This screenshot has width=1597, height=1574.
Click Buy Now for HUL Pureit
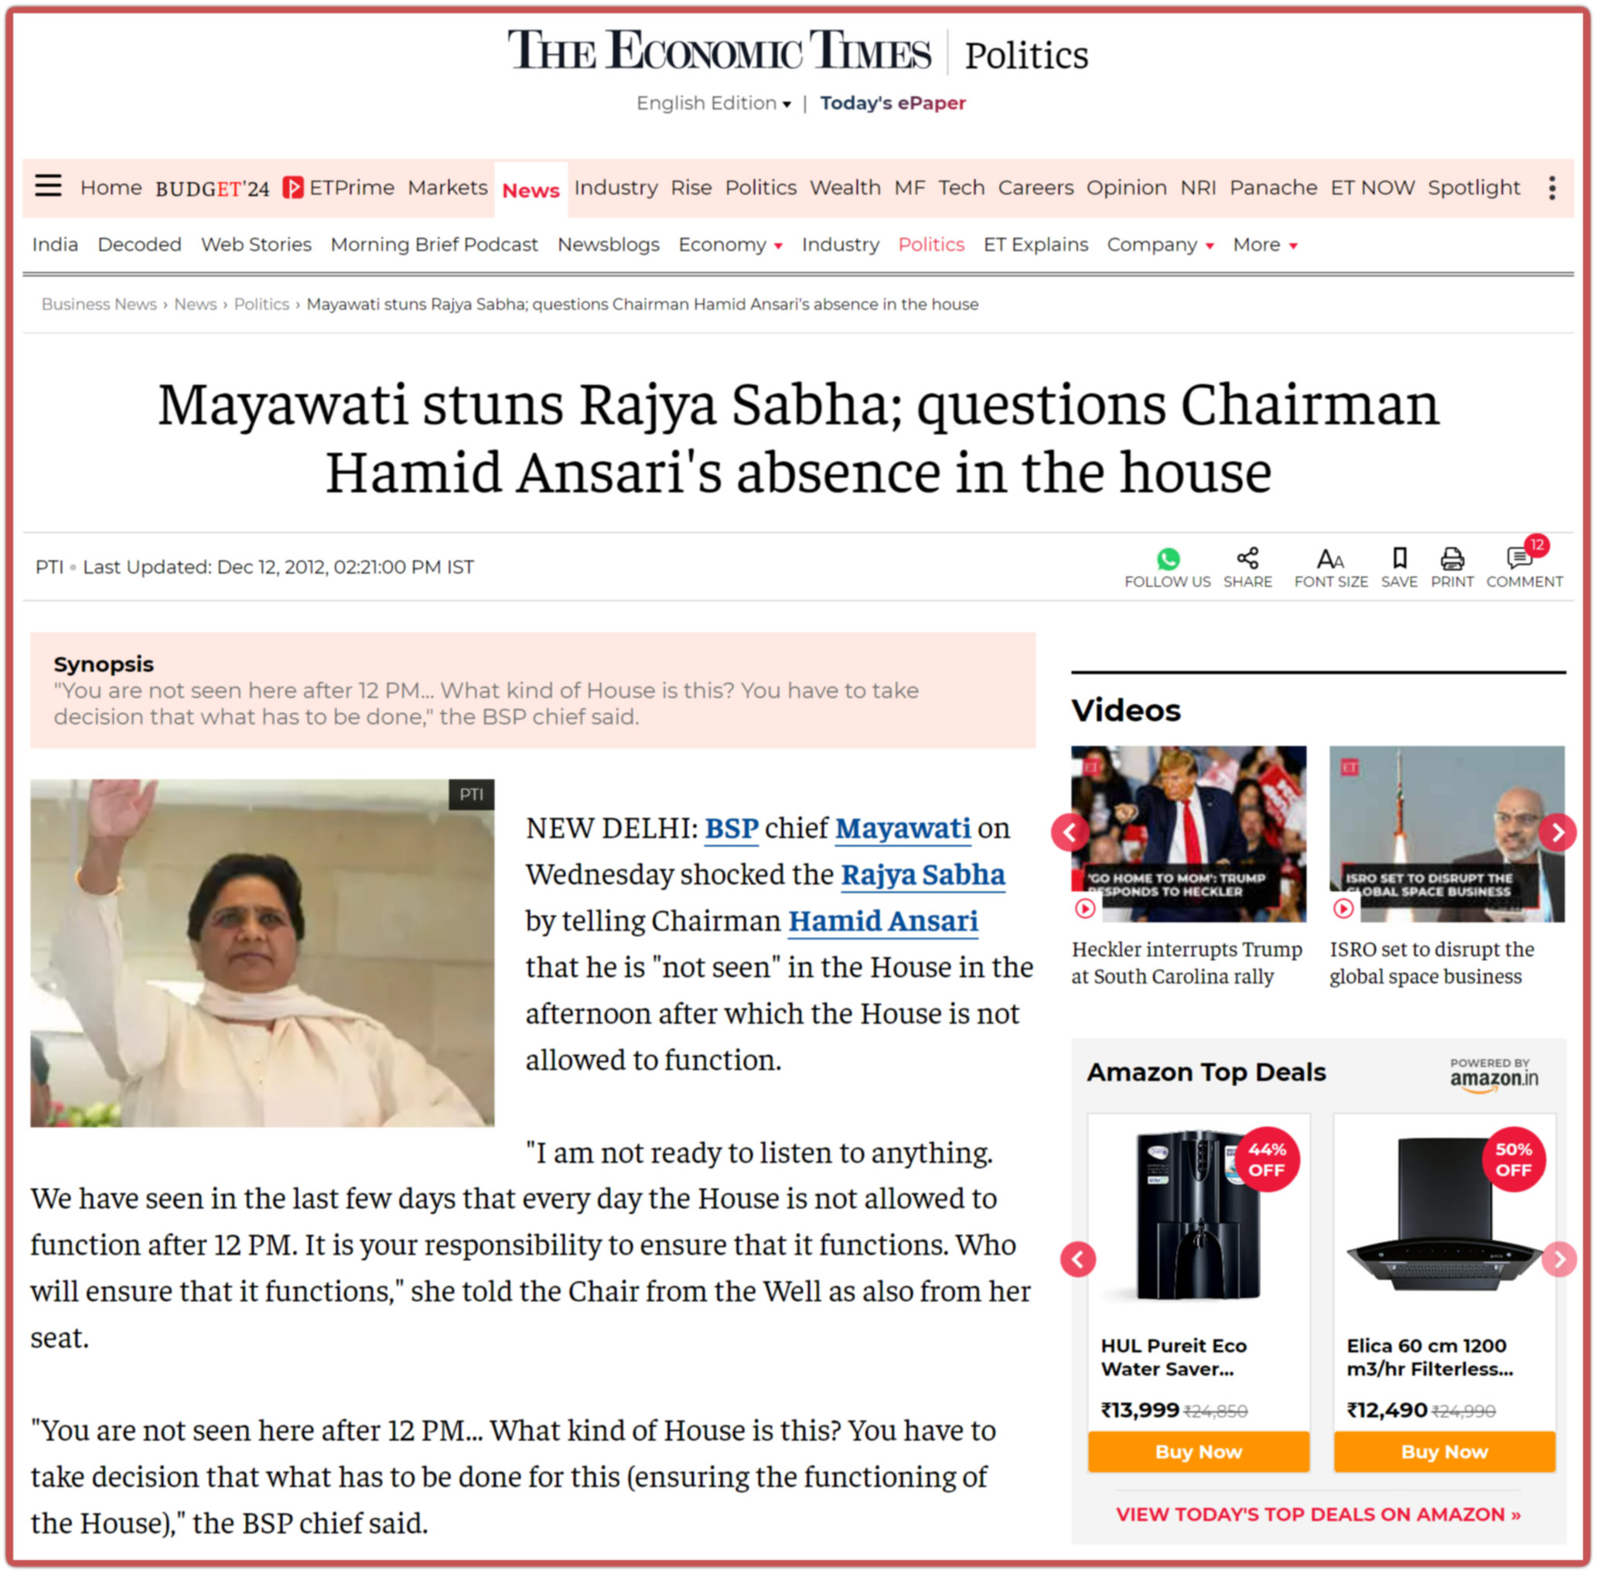pyautogui.click(x=1198, y=1452)
